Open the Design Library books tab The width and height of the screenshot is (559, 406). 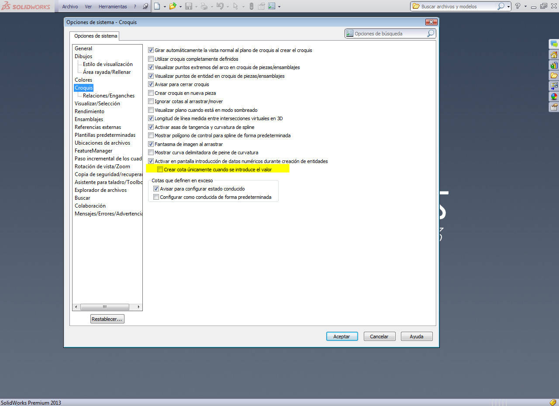[x=554, y=65]
